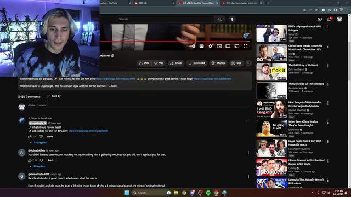Open FNS's only regret about NRG thumbnail
The image size is (351, 197).
click(x=271, y=33)
